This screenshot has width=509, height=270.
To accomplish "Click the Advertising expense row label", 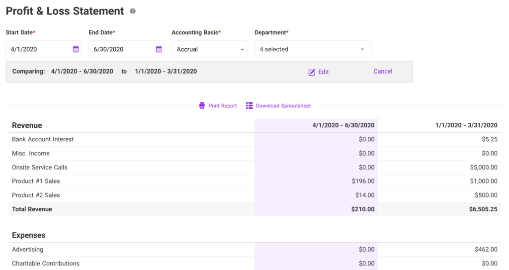I will [27, 250].
